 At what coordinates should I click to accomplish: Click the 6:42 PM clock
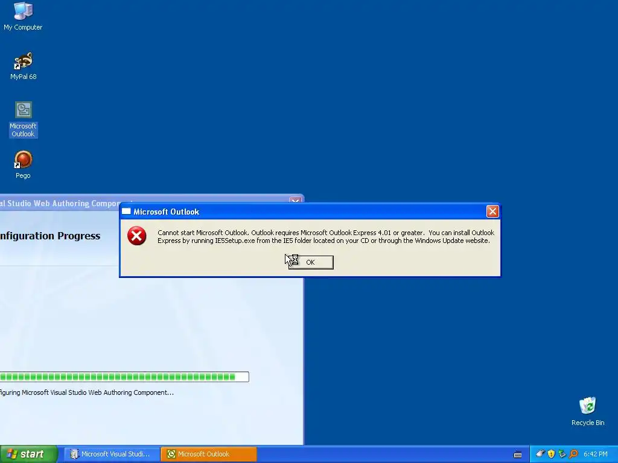click(596, 454)
